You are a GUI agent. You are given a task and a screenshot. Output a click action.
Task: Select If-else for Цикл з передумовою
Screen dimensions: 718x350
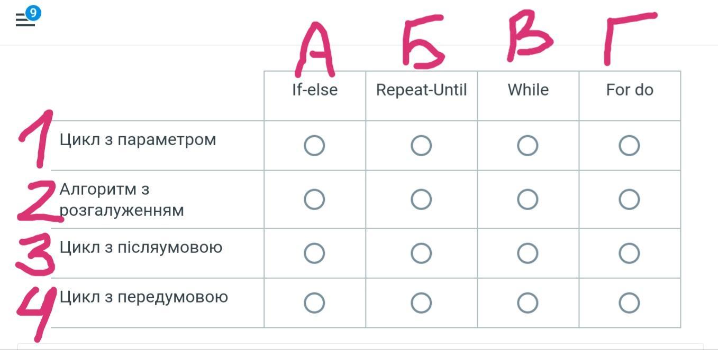point(314,303)
